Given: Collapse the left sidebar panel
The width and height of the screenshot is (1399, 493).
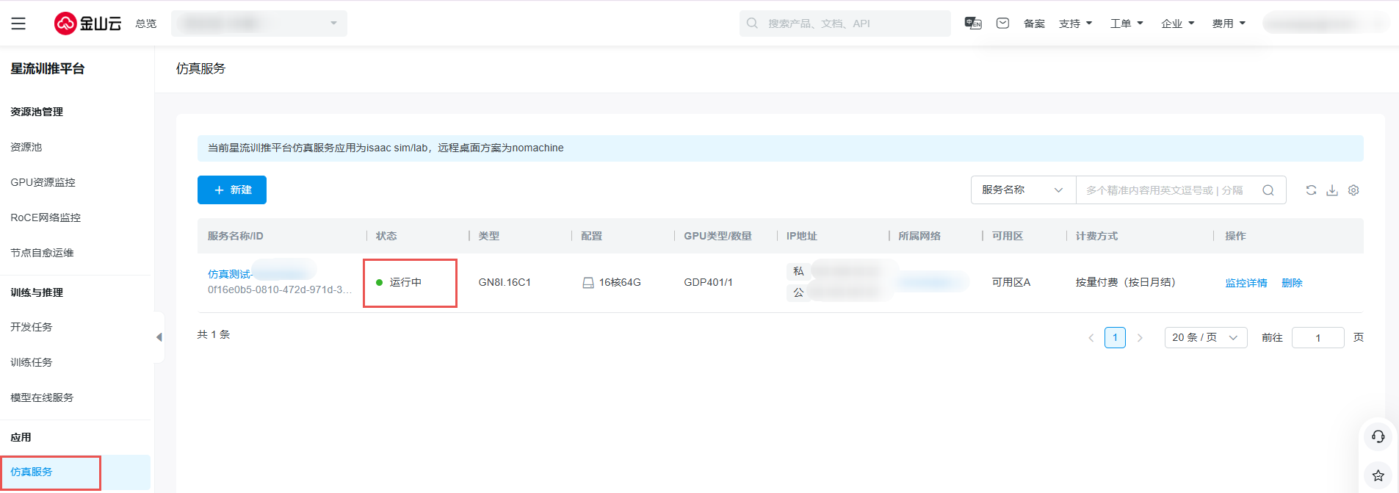Looking at the screenshot, I should (x=159, y=337).
